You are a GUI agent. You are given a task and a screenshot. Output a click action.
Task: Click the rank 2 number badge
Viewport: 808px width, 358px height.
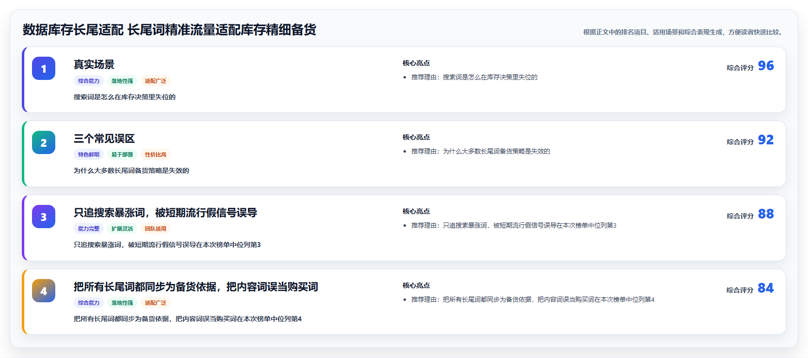(x=44, y=142)
